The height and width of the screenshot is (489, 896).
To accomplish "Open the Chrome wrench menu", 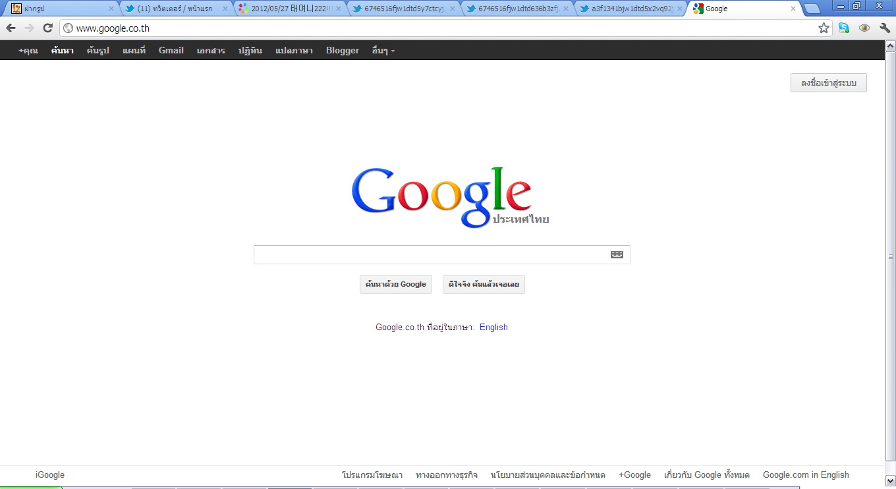I will (x=885, y=28).
